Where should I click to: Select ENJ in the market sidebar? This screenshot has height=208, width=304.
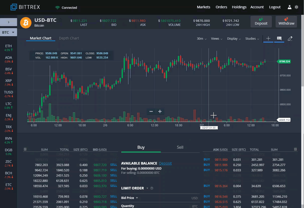[9, 117]
